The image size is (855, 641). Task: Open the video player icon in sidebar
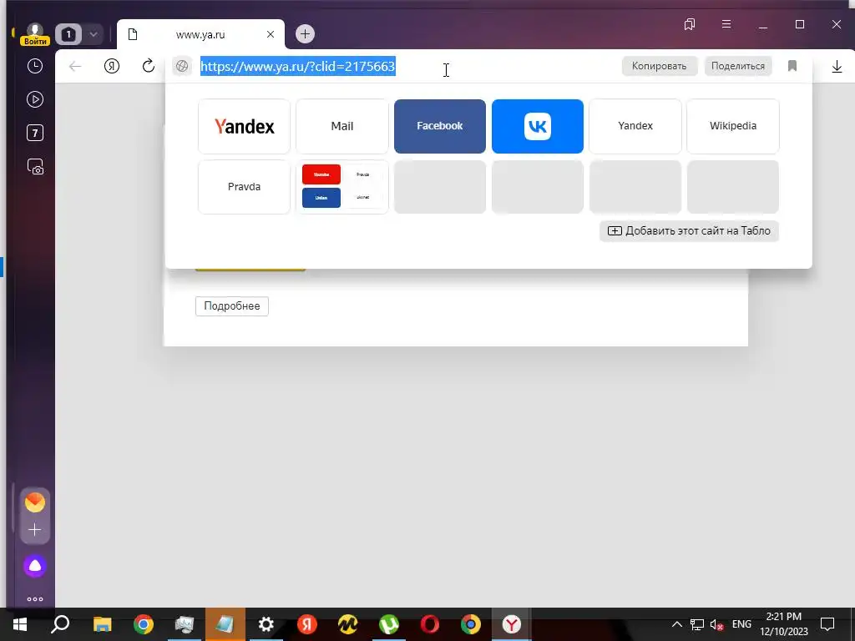[x=35, y=99]
